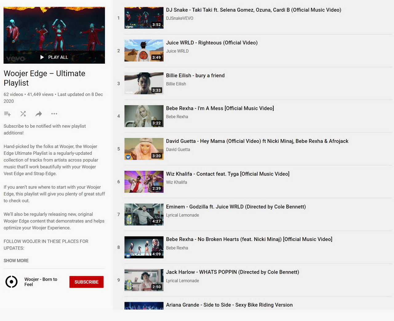Open Bebe Rexha channel under I'm A Mess
The image size is (394, 321).
tap(177, 117)
